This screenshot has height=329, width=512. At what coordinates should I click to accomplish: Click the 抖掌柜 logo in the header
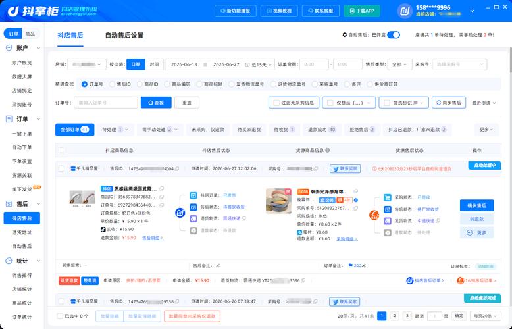[52, 11]
